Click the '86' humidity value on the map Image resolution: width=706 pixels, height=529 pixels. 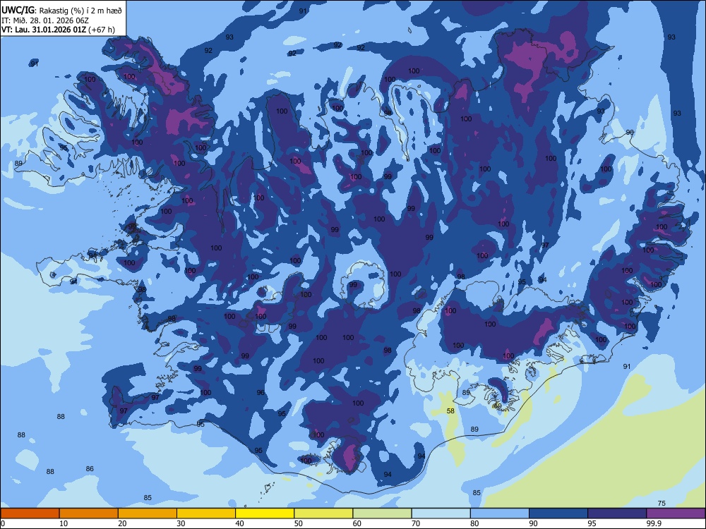click(90, 469)
